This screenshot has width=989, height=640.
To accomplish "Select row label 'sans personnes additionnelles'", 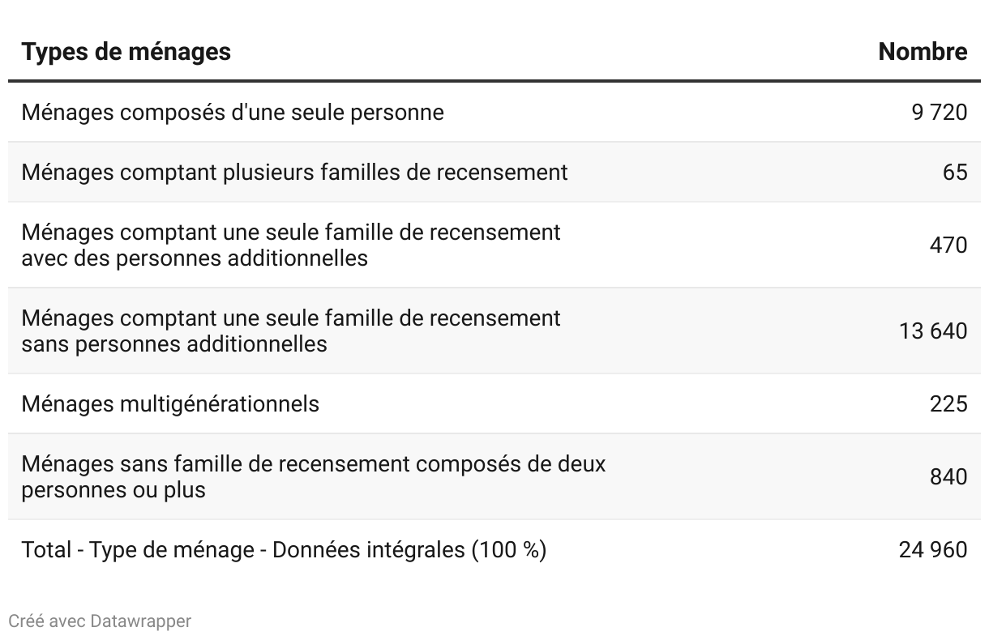I will pos(174,343).
